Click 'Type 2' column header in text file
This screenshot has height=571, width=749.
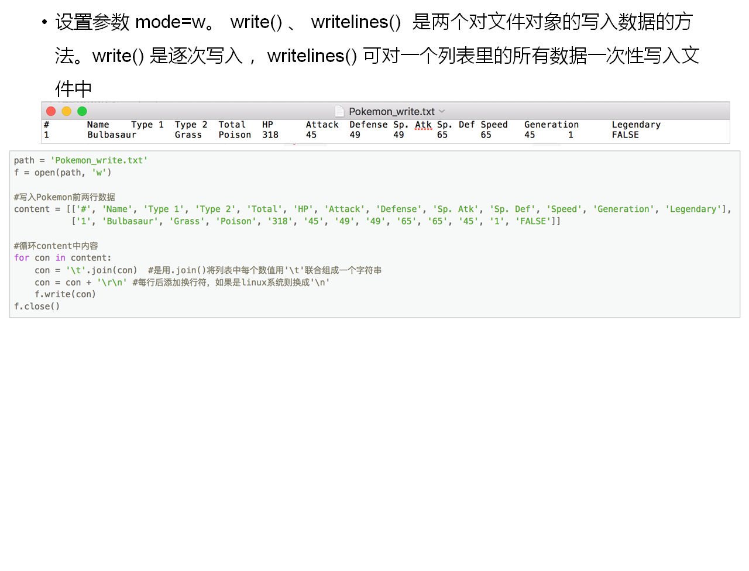tap(191, 125)
